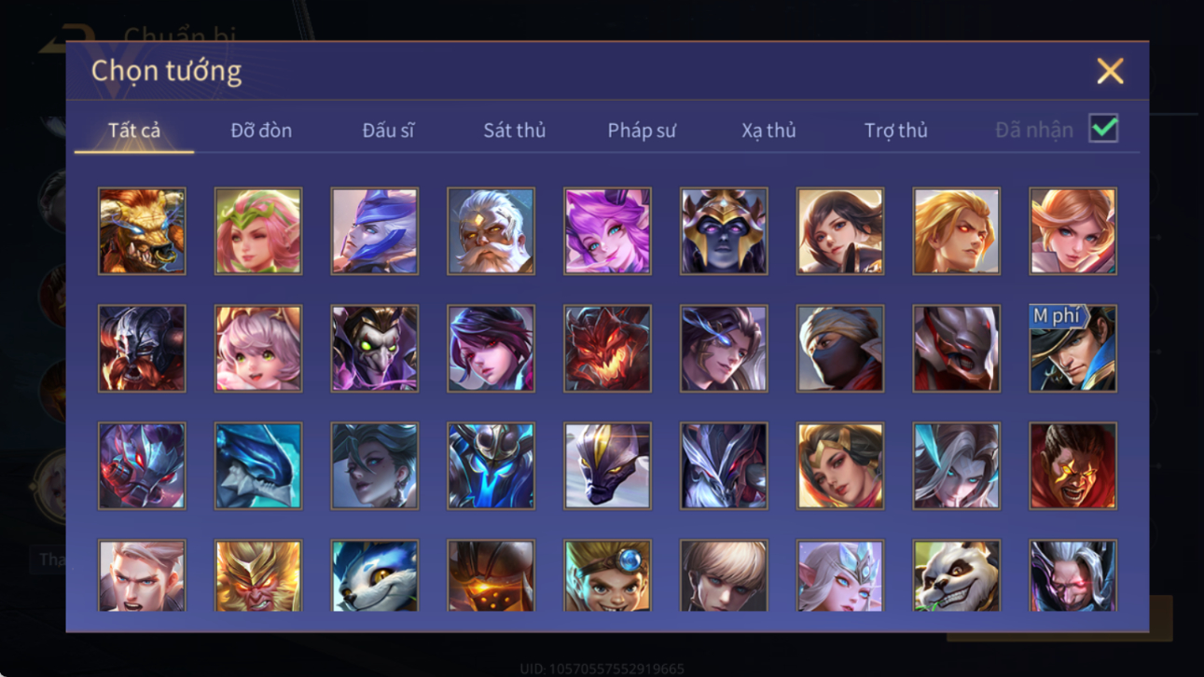Viewport: 1204px width, 677px height.
Task: Choose the golden monkey king hero
Action: (258, 575)
